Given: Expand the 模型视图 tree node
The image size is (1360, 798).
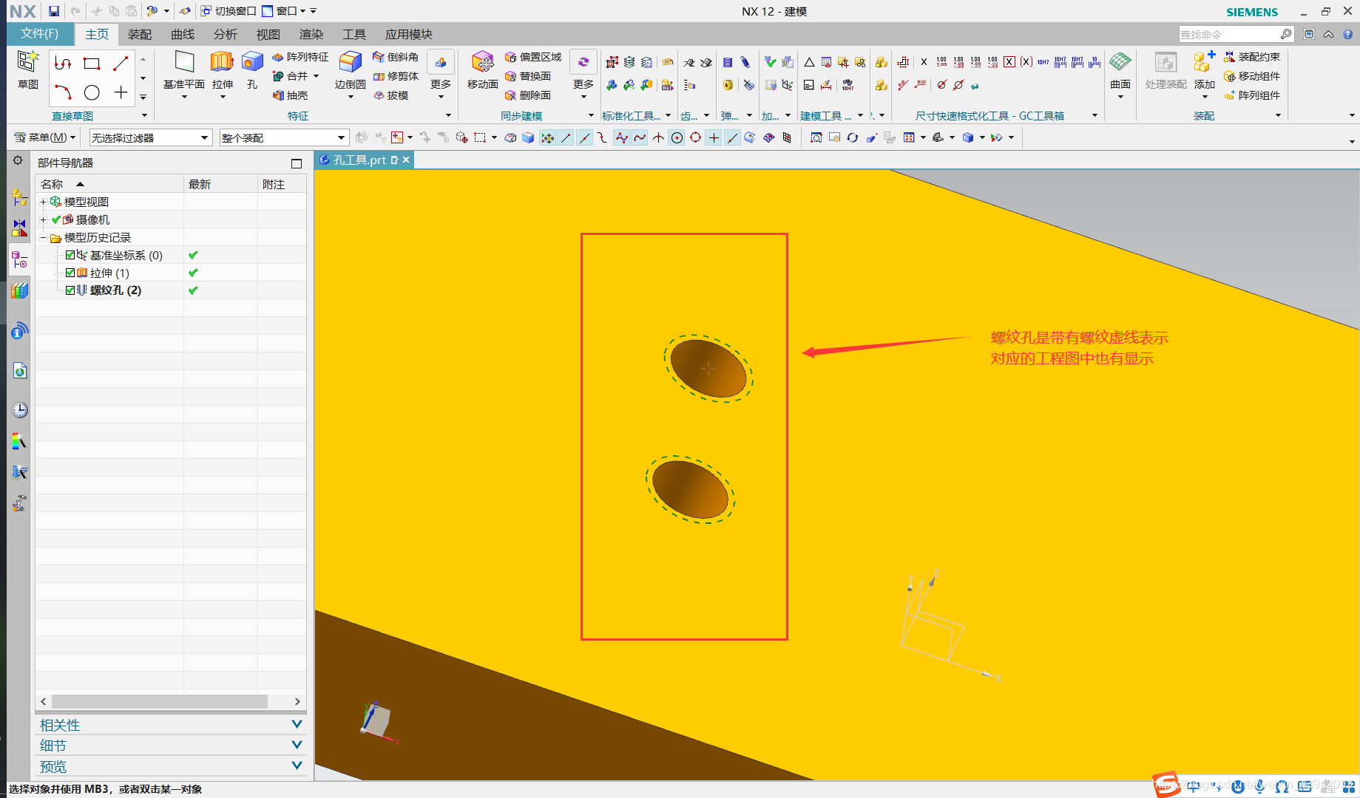Looking at the screenshot, I should (43, 202).
